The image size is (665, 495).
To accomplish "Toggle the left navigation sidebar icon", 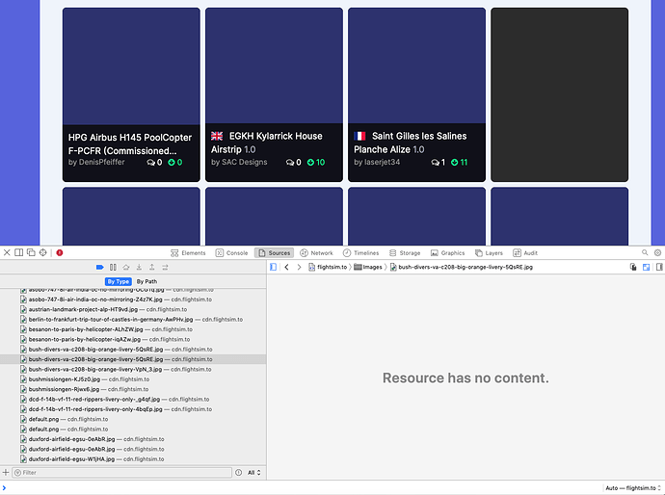I will click(273, 267).
